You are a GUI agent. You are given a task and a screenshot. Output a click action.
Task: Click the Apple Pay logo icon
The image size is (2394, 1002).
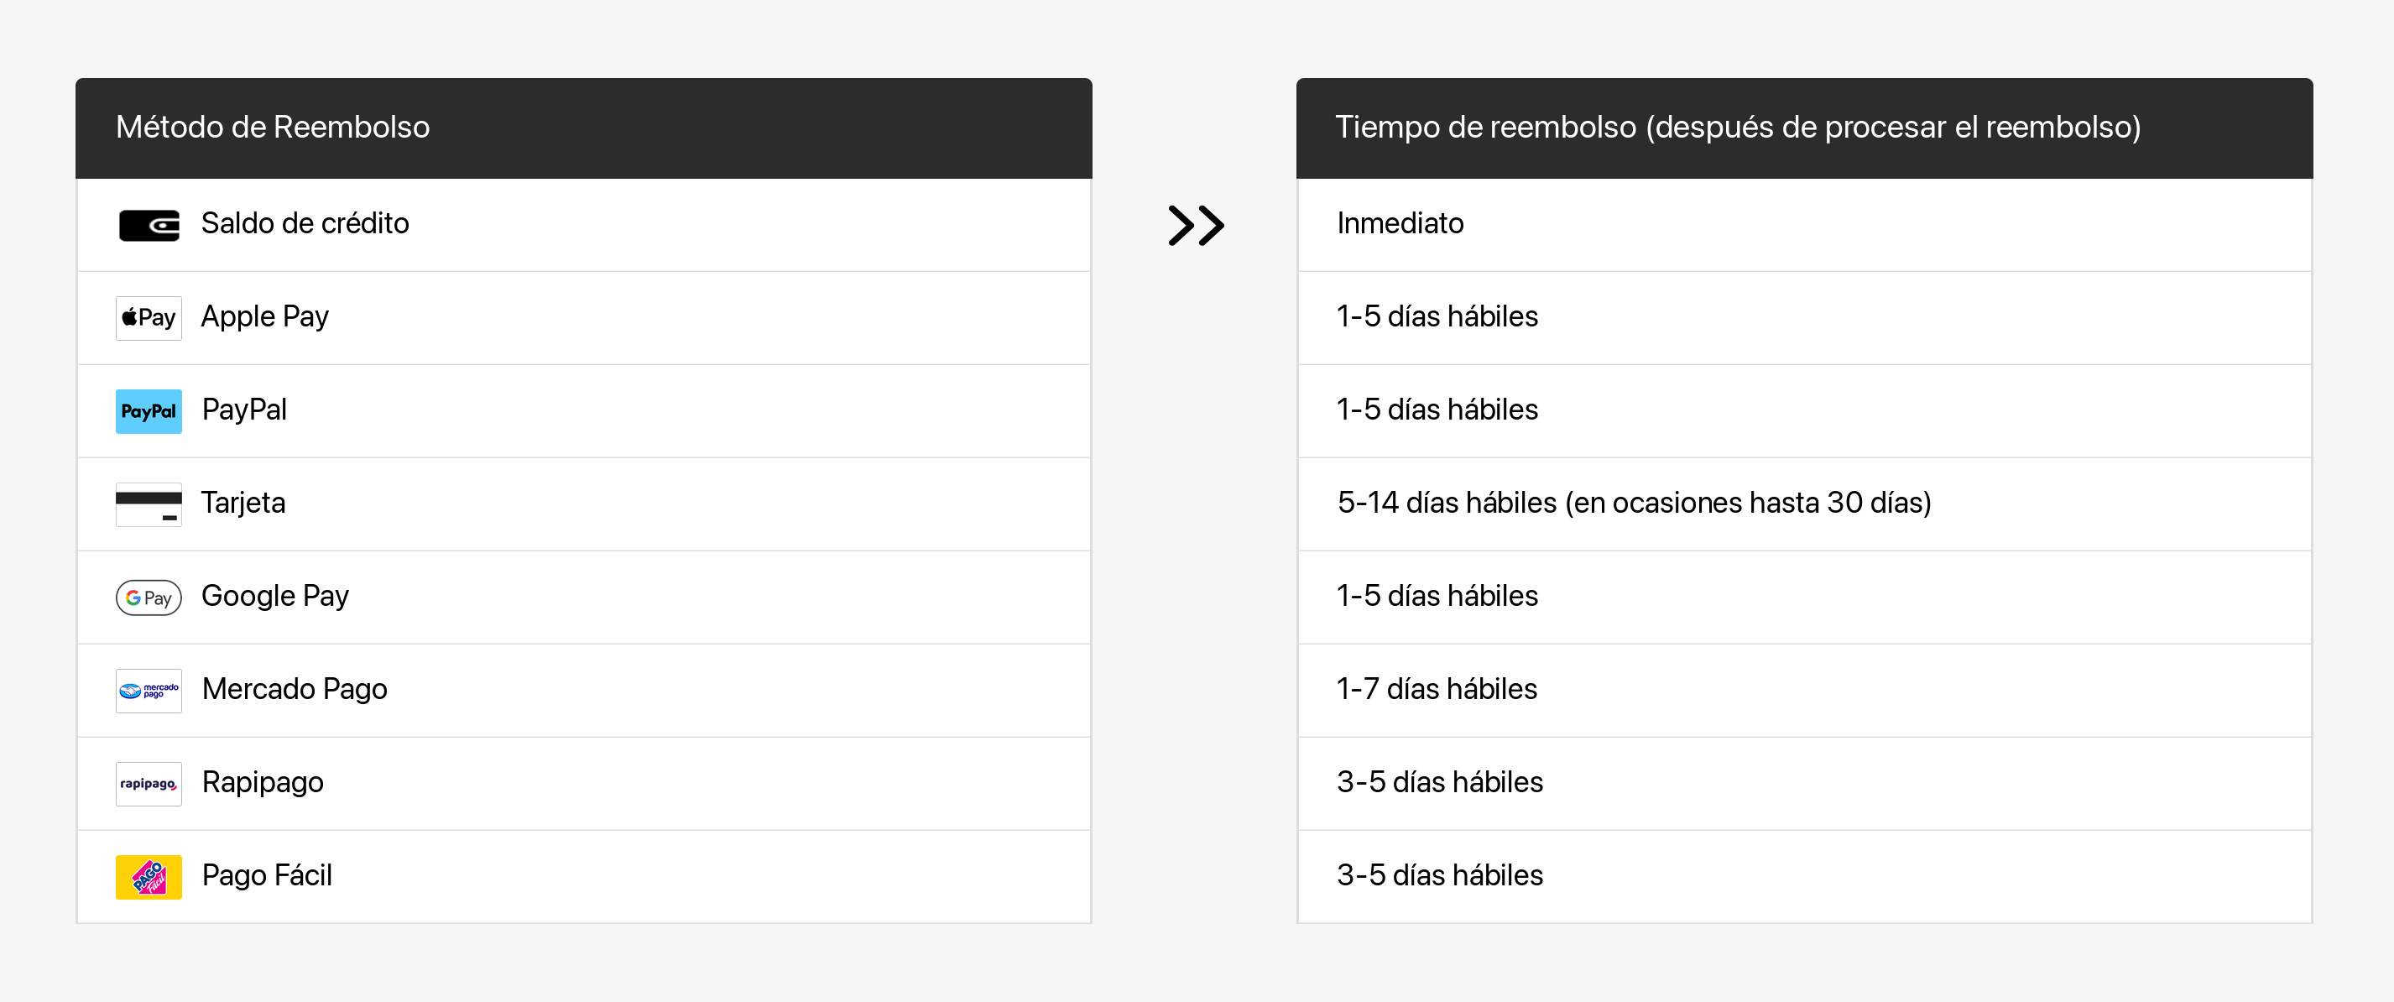pyautogui.click(x=149, y=318)
